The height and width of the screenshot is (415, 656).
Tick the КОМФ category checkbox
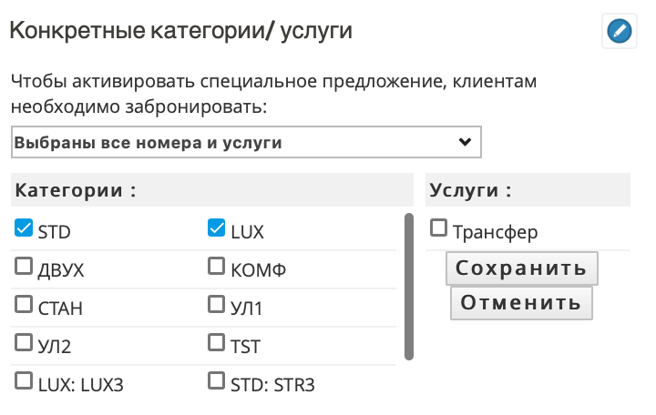click(x=216, y=267)
